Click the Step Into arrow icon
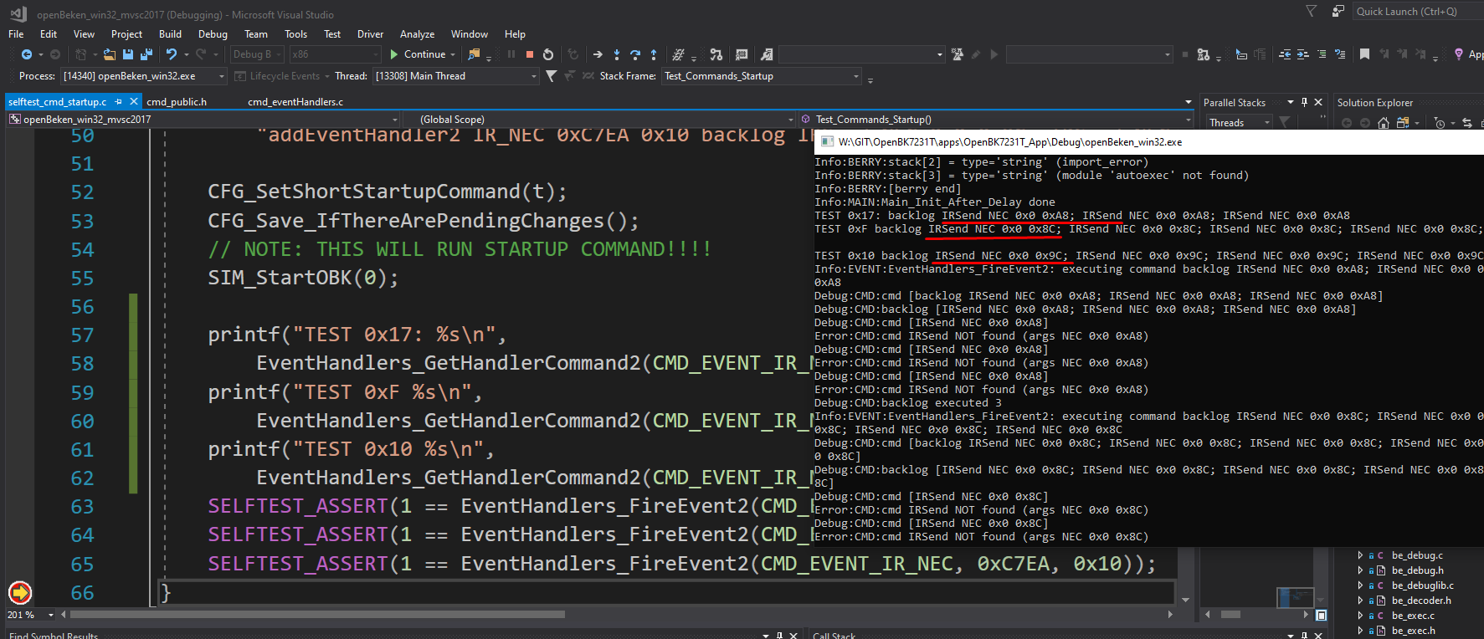The height and width of the screenshot is (639, 1484). 617,54
